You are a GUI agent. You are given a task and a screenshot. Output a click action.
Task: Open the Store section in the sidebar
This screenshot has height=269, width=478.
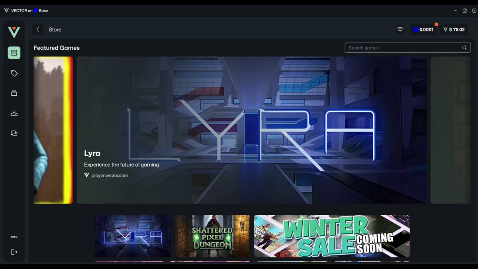click(x=14, y=53)
